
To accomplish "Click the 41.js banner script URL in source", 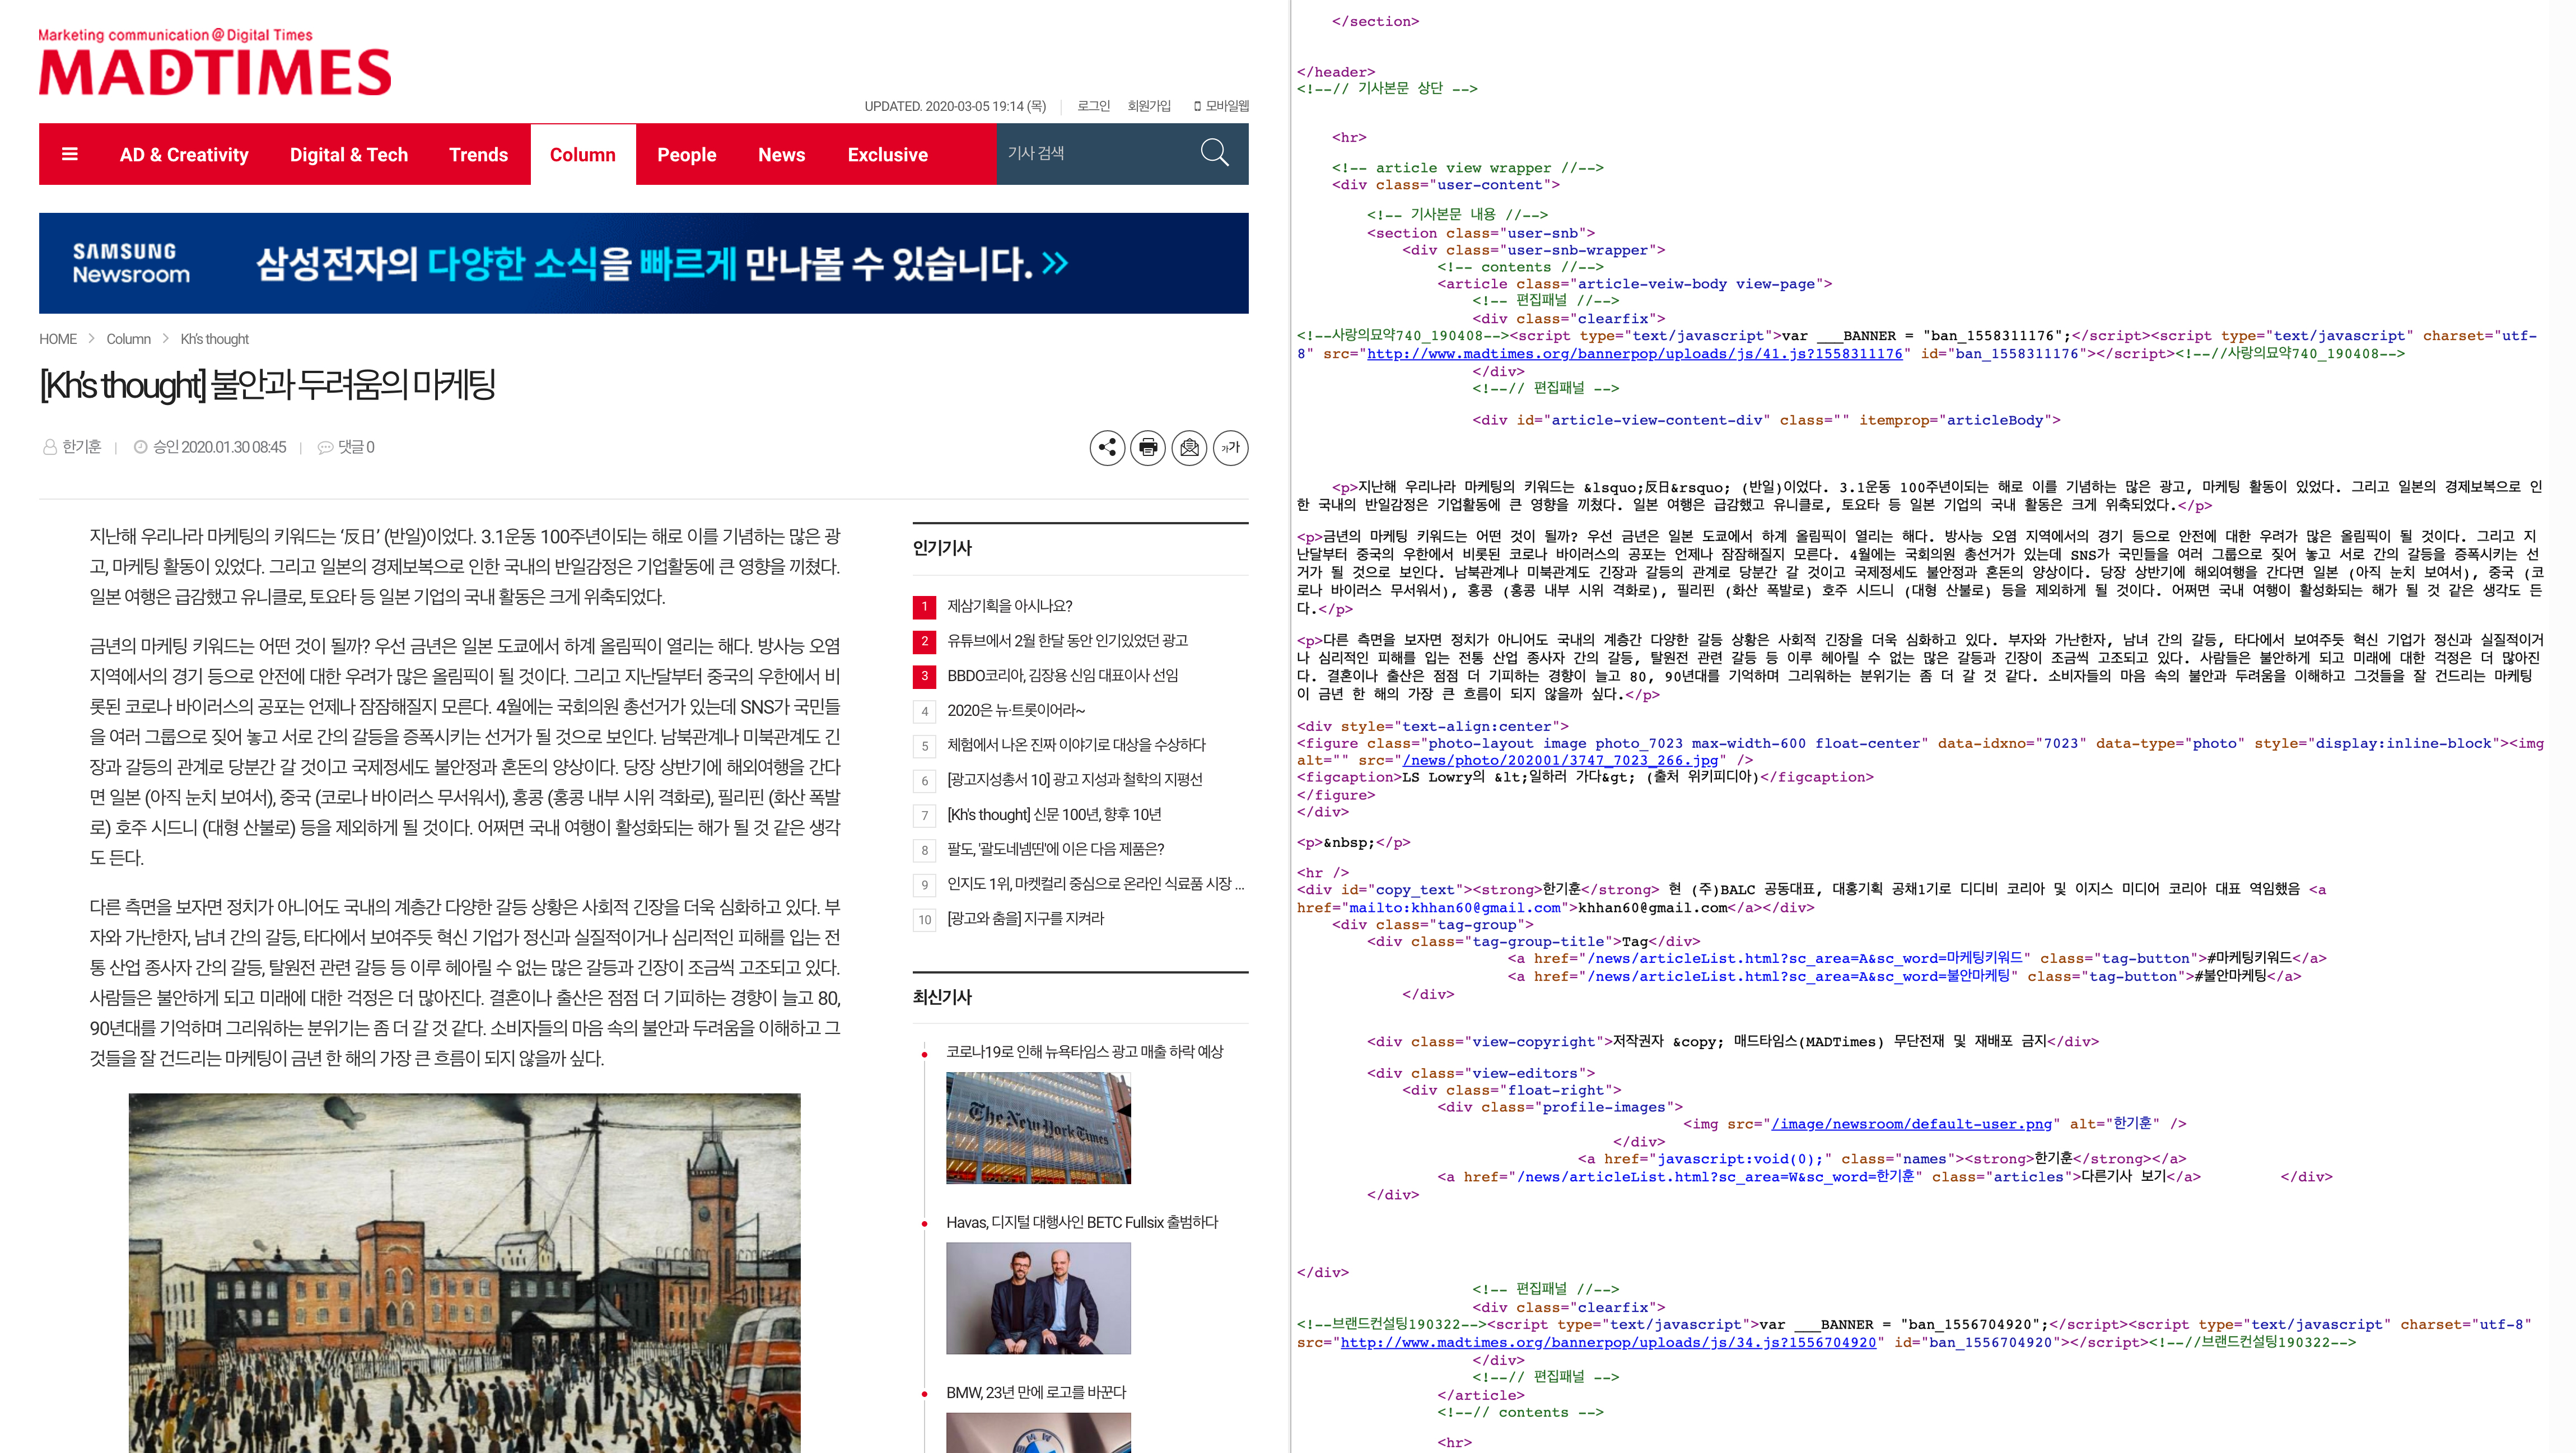I will pos(1635,354).
